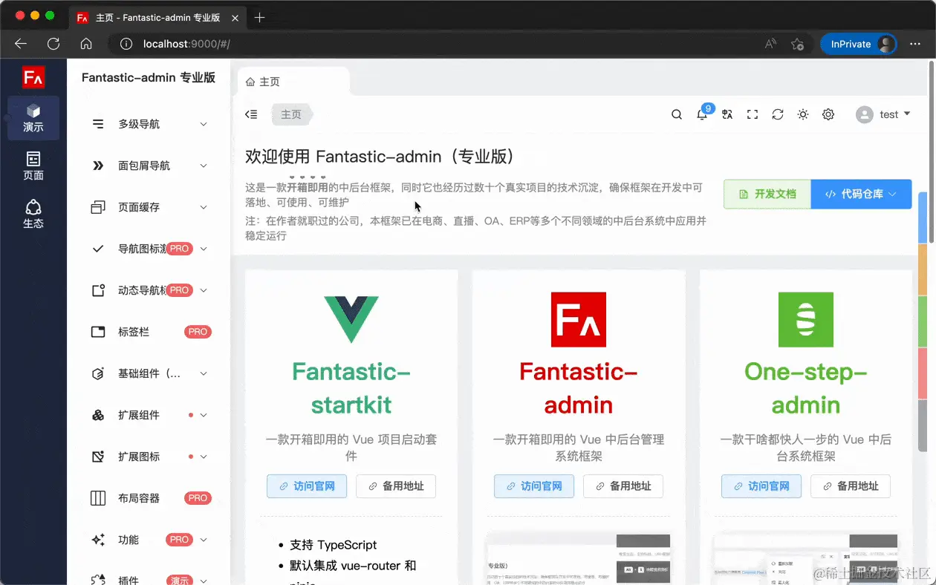Collapse the side menu with fold icon

251,114
